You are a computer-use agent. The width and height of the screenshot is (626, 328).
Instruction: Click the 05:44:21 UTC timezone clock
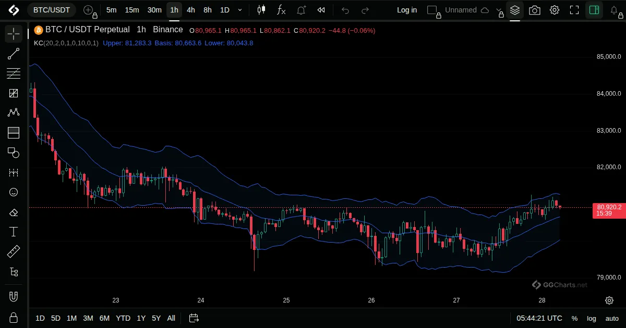539,318
